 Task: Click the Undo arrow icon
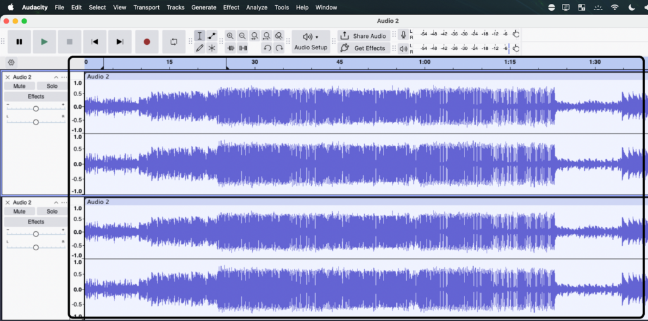[x=267, y=48]
